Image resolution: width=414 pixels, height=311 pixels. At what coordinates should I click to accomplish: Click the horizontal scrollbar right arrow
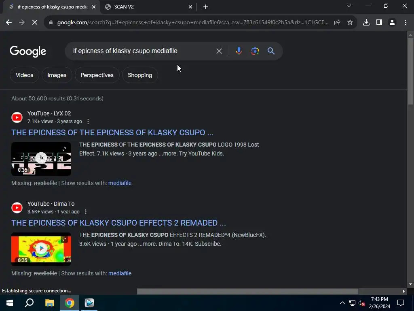(404, 291)
